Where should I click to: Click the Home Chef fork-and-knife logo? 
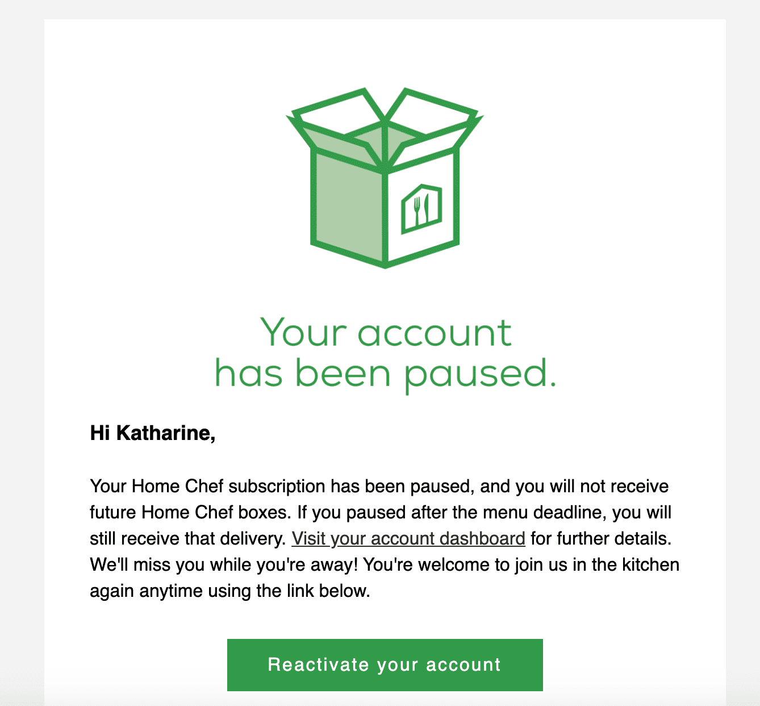(x=421, y=209)
